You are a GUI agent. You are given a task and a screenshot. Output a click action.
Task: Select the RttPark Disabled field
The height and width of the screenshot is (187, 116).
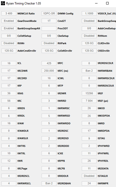pos(49,43)
